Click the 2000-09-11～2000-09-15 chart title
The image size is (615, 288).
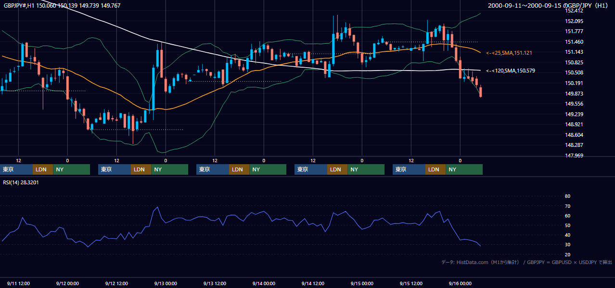(549, 5)
